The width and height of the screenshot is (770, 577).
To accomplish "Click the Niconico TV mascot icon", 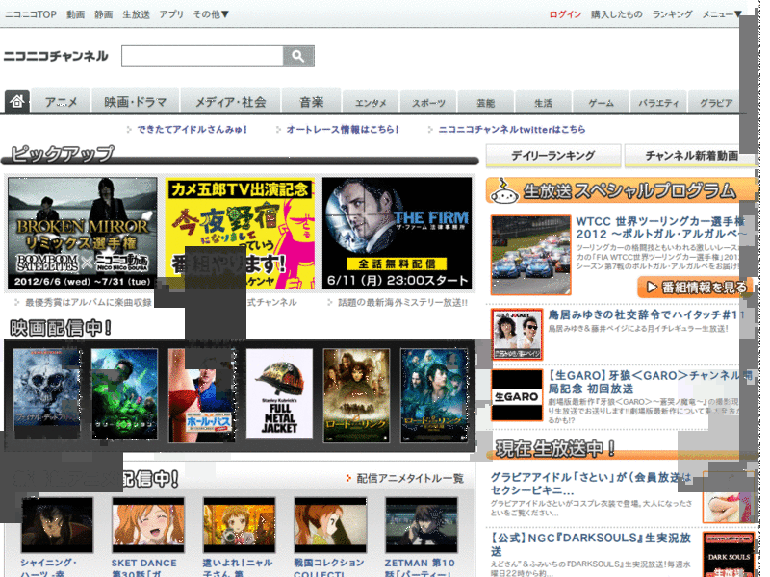I will click(504, 191).
